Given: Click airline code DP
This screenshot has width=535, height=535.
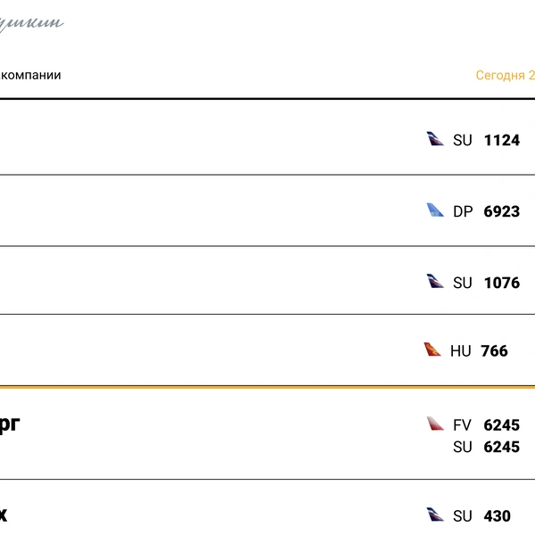Looking at the screenshot, I should pyautogui.click(x=463, y=211).
